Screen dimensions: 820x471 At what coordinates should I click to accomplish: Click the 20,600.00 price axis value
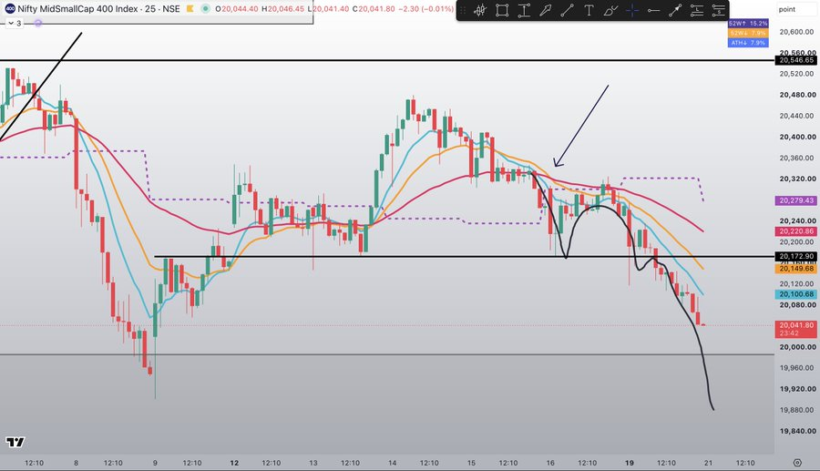pyautogui.click(x=797, y=32)
